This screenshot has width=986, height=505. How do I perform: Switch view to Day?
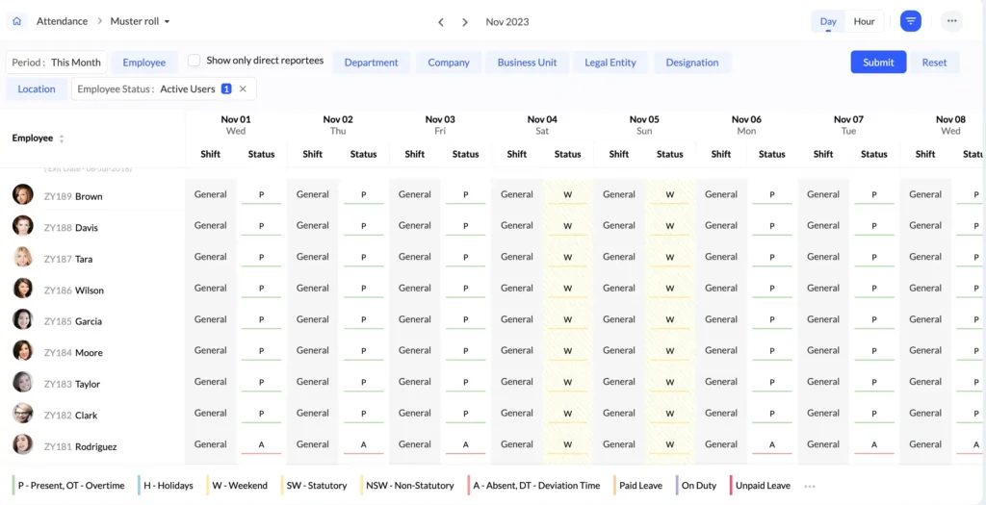pyautogui.click(x=828, y=21)
